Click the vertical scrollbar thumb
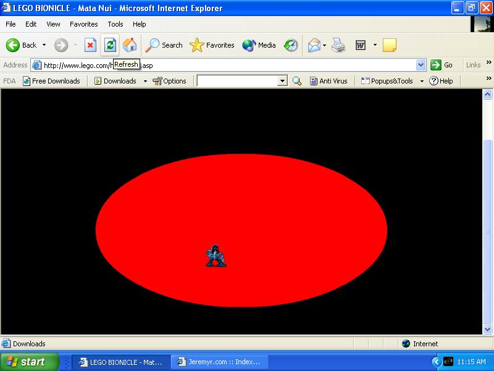The image size is (494, 371). tap(488, 231)
